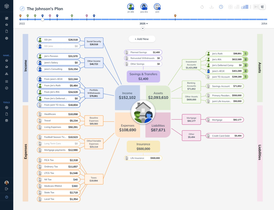Click the history clock icon in the toolbar
274x210 pixels.
pyautogui.click(x=221, y=7)
